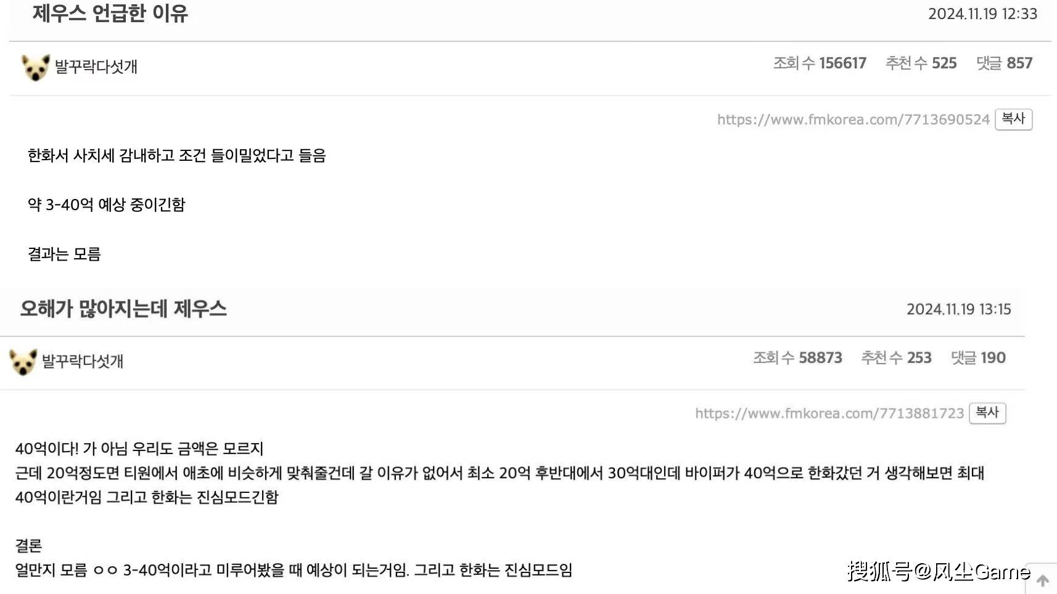Viewport: 1057px width, 594px height.
Task: Click the 추천 수 253 recommend count
Action: coord(896,357)
